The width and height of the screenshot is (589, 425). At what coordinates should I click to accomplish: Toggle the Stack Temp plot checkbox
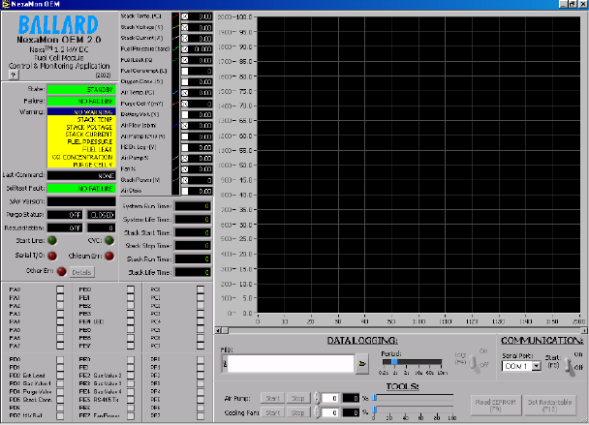(185, 16)
